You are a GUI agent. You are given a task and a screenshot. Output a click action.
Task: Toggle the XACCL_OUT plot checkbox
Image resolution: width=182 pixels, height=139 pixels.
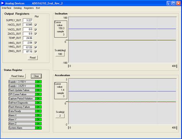pos(36,25)
